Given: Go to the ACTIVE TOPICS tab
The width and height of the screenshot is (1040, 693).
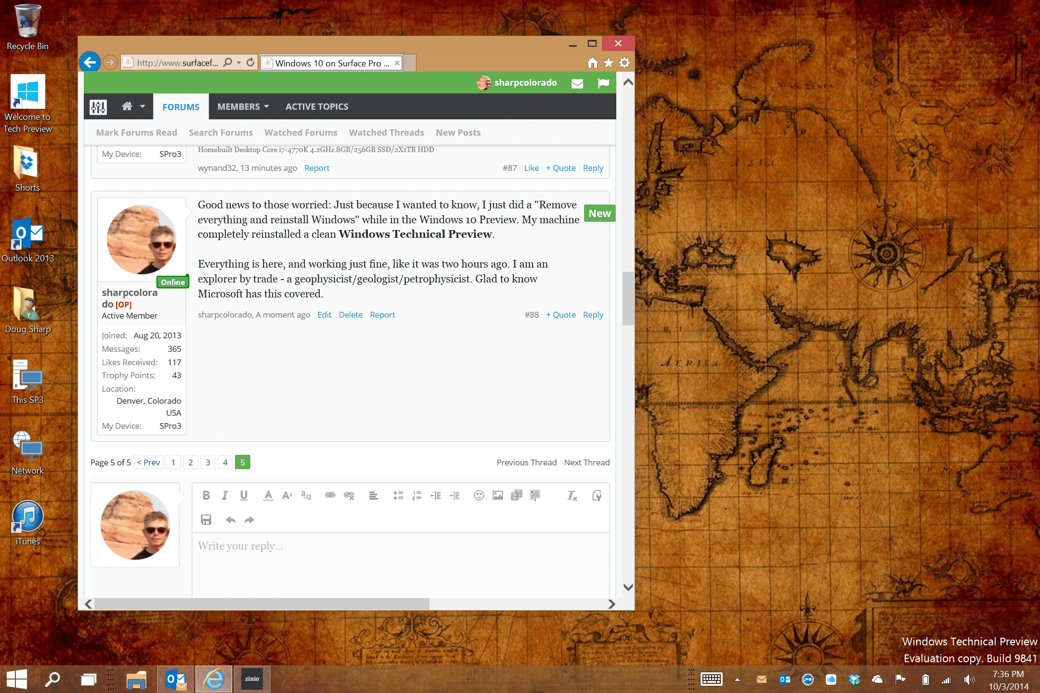Looking at the screenshot, I should tap(317, 107).
